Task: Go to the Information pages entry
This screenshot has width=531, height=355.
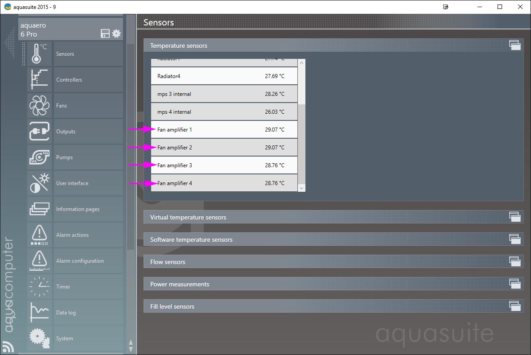Action: (x=78, y=209)
